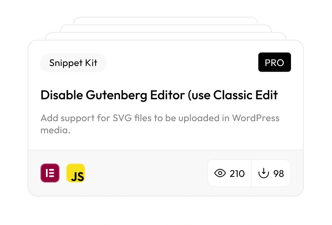
Task: Select the stacked card directly behind front card
Action: 166,36
